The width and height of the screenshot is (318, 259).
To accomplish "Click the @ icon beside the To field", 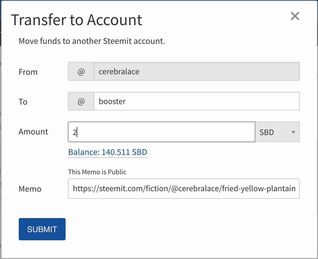I will click(x=81, y=101).
